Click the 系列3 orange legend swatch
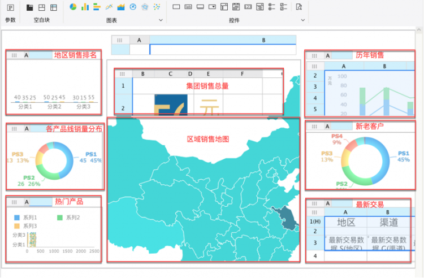424x278 pixels. [x=17, y=226]
